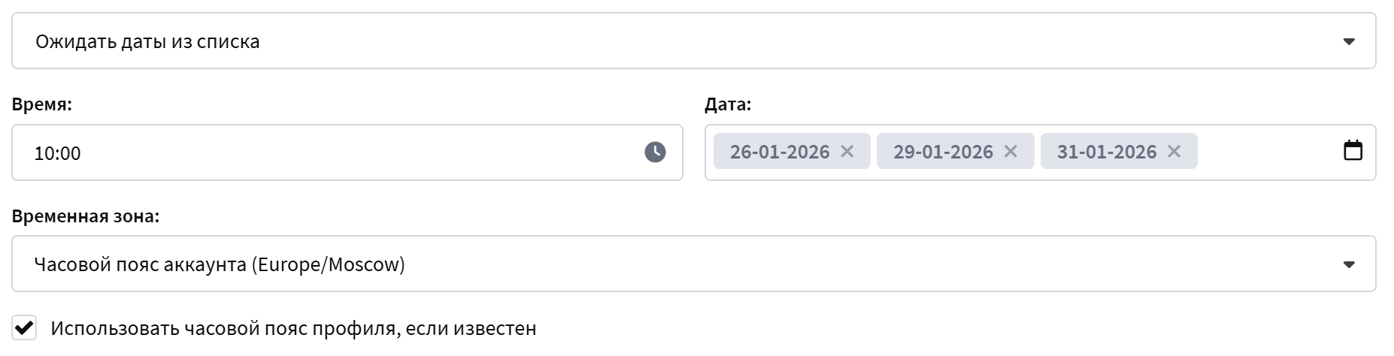Click the clock icon in time field

[655, 152]
